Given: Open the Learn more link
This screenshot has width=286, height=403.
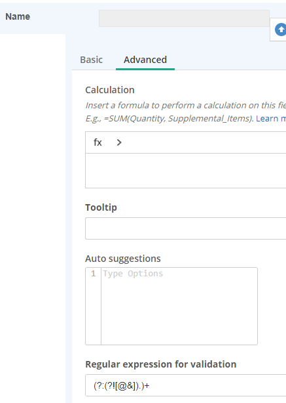Looking at the screenshot, I should coord(271,119).
